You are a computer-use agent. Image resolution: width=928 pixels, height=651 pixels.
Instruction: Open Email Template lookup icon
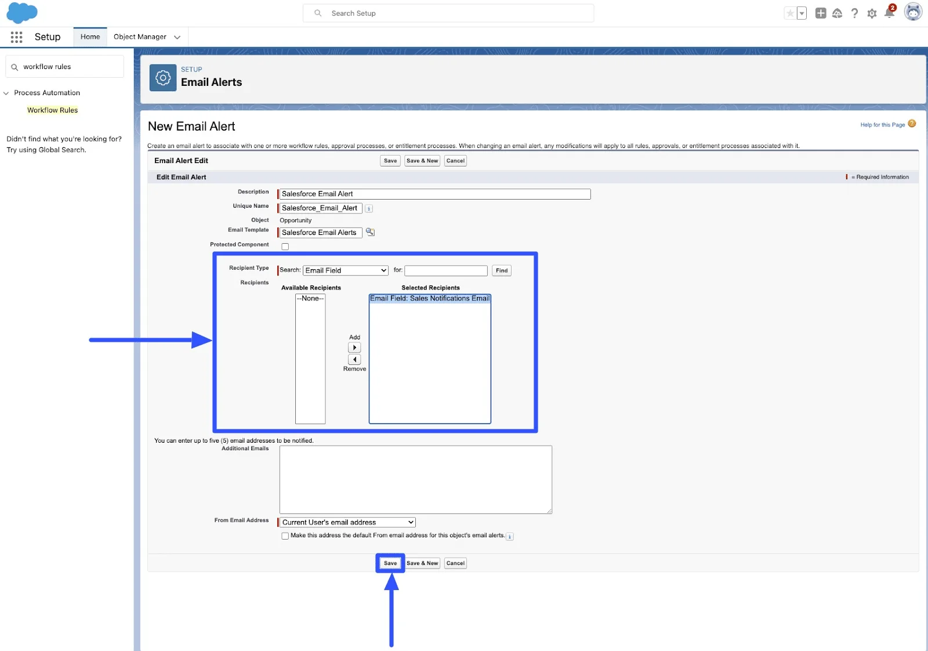tap(370, 232)
